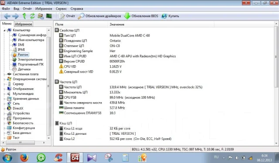Switch to the Избранное sidebar tab
The image size is (279, 163).
24,24
